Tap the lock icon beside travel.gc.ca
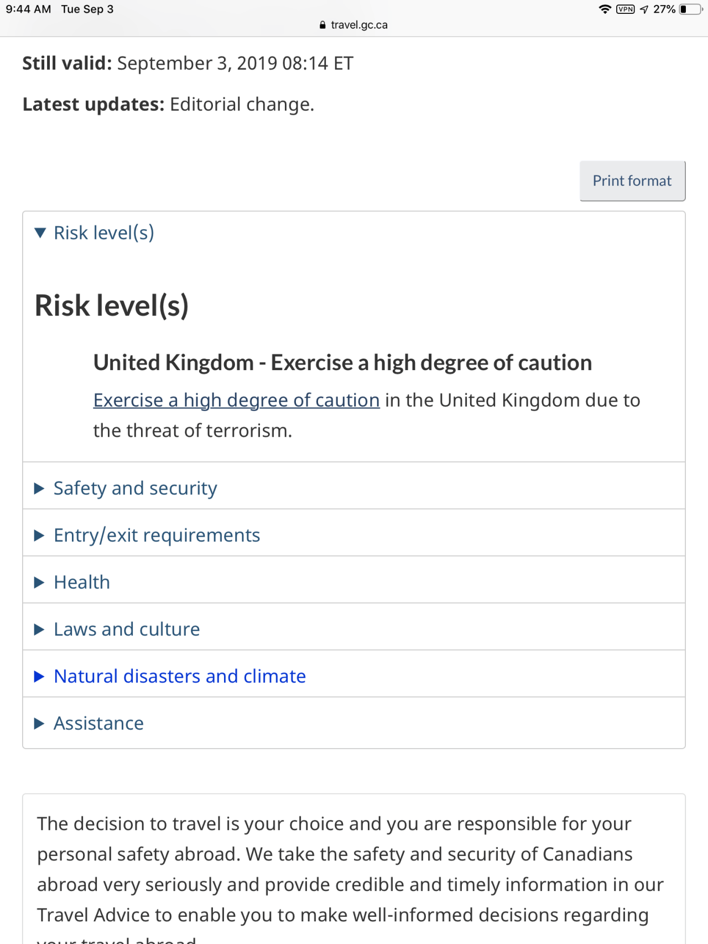 (323, 25)
